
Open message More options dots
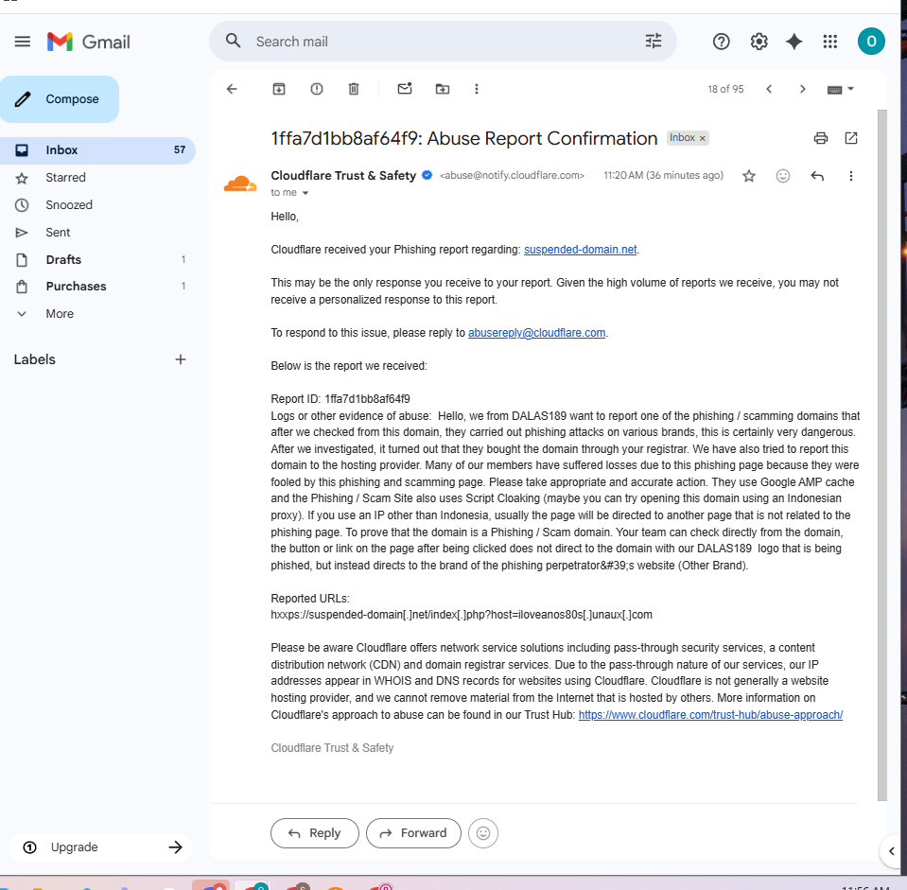point(850,176)
